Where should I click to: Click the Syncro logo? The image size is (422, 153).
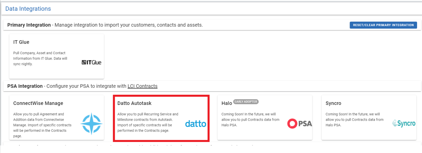[x=404, y=124]
